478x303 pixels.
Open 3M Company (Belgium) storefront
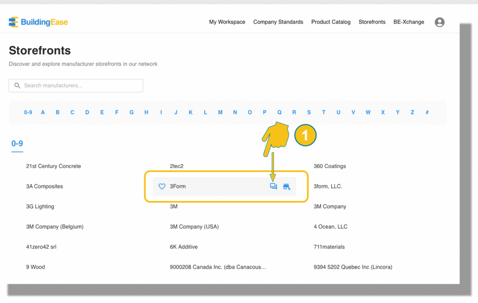pyautogui.click(x=55, y=226)
